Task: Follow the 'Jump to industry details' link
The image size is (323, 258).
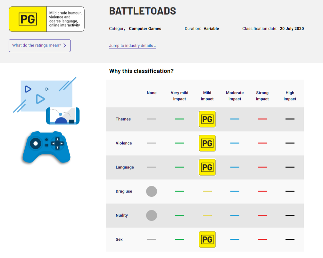Action: pos(132,46)
